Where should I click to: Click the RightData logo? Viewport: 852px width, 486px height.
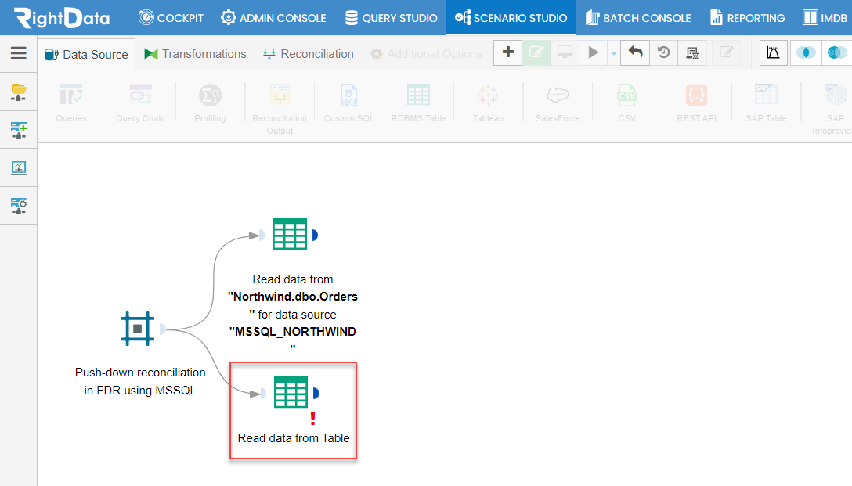coord(61,18)
